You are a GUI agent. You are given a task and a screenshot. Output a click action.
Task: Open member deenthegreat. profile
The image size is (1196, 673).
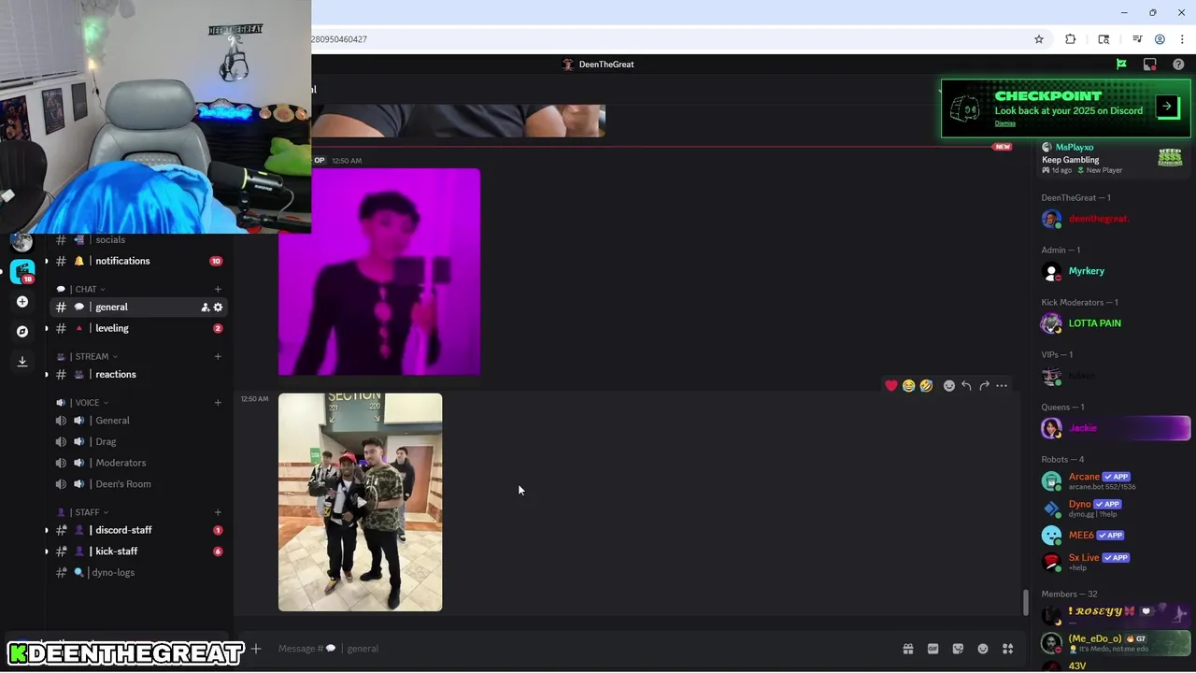(1114, 219)
